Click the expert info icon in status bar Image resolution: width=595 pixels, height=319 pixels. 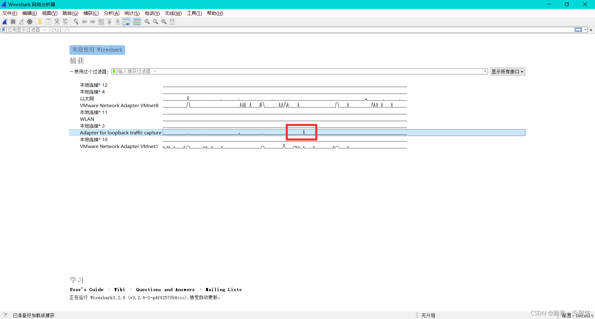point(5,315)
